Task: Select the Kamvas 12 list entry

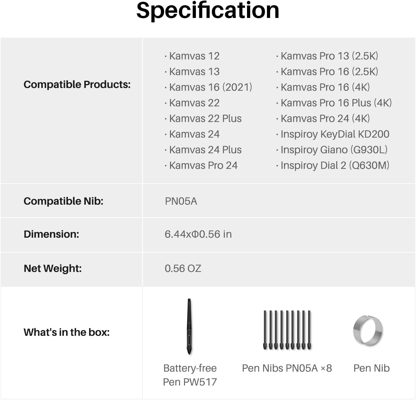Action: point(194,56)
